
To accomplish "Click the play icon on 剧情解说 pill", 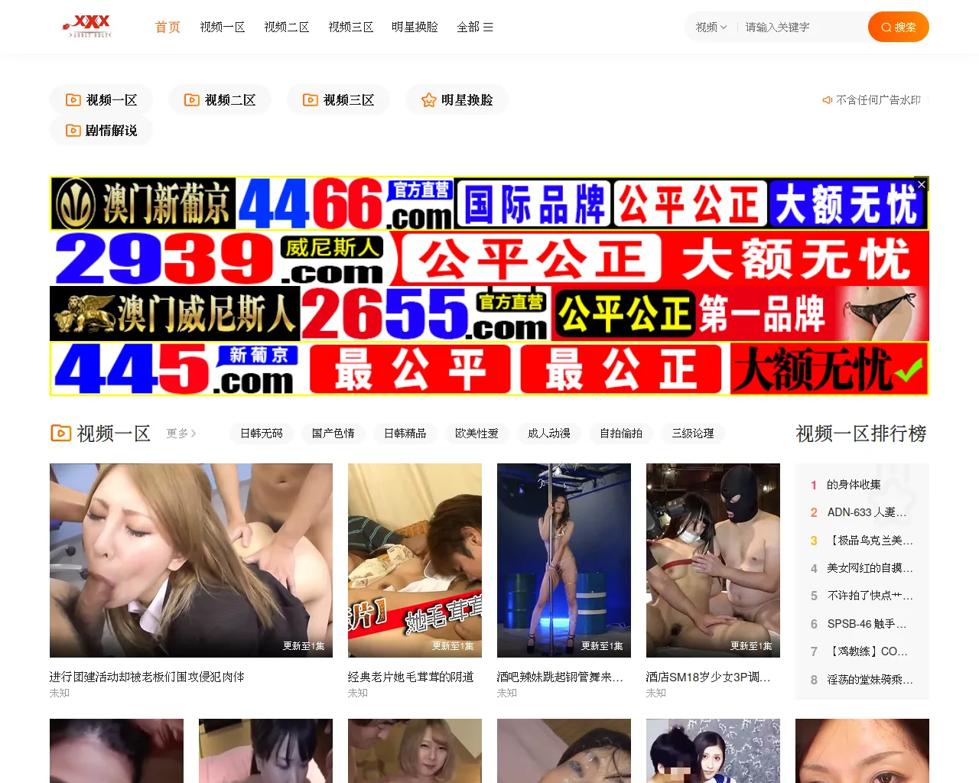I will click(x=73, y=131).
